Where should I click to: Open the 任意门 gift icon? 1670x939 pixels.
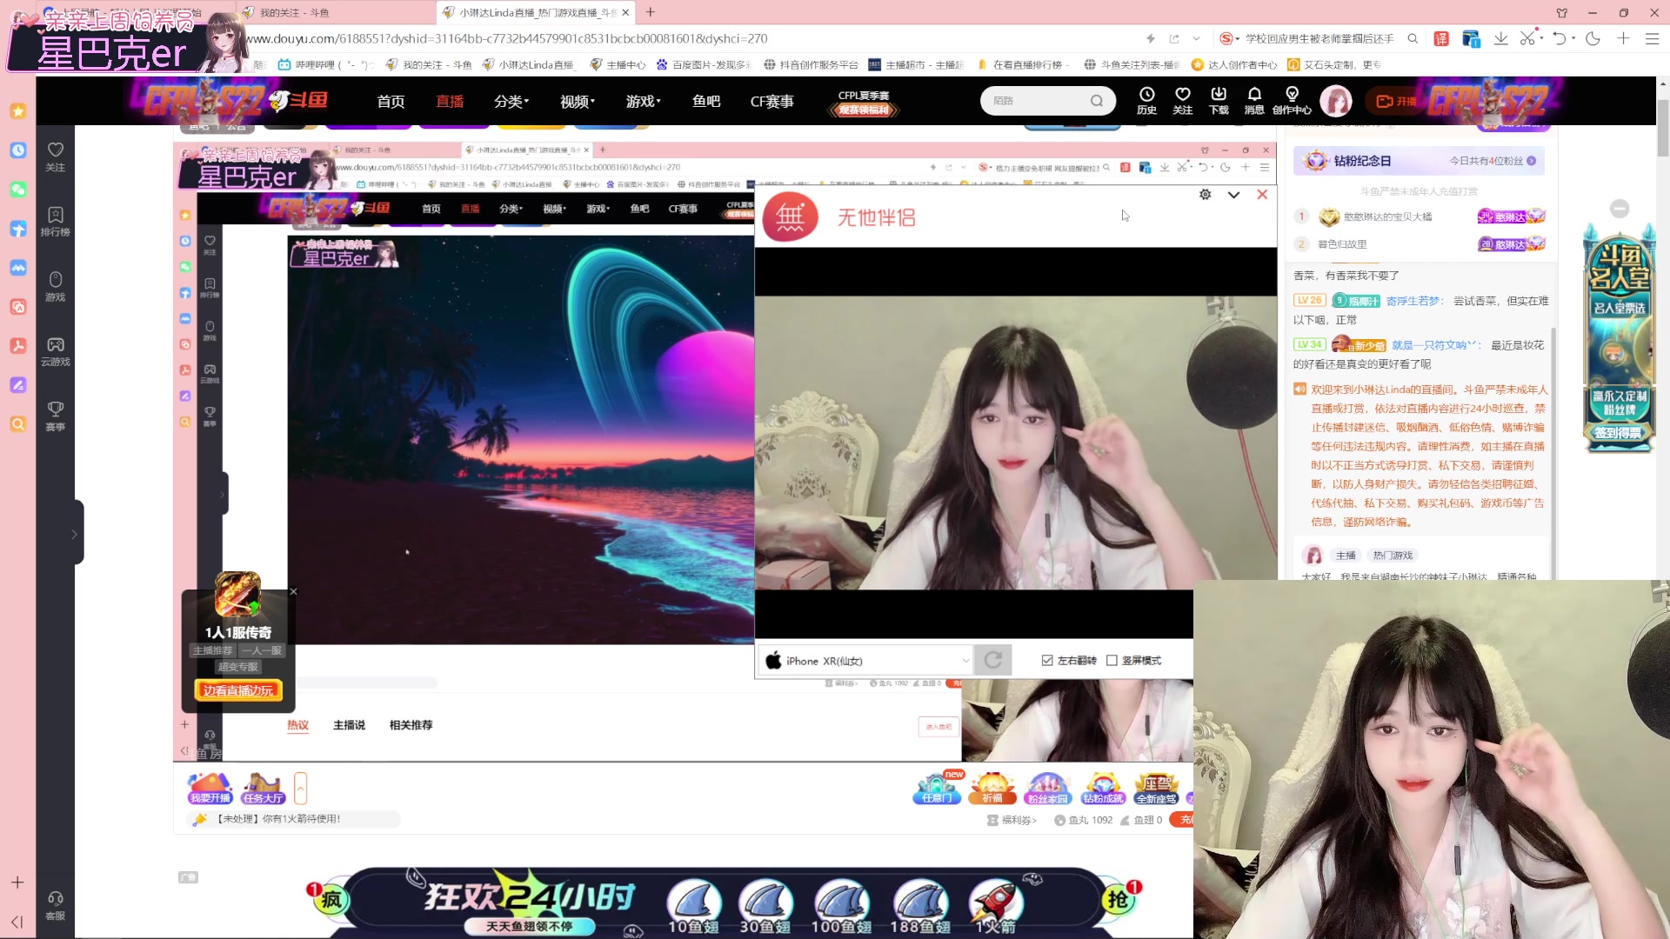coord(938,789)
